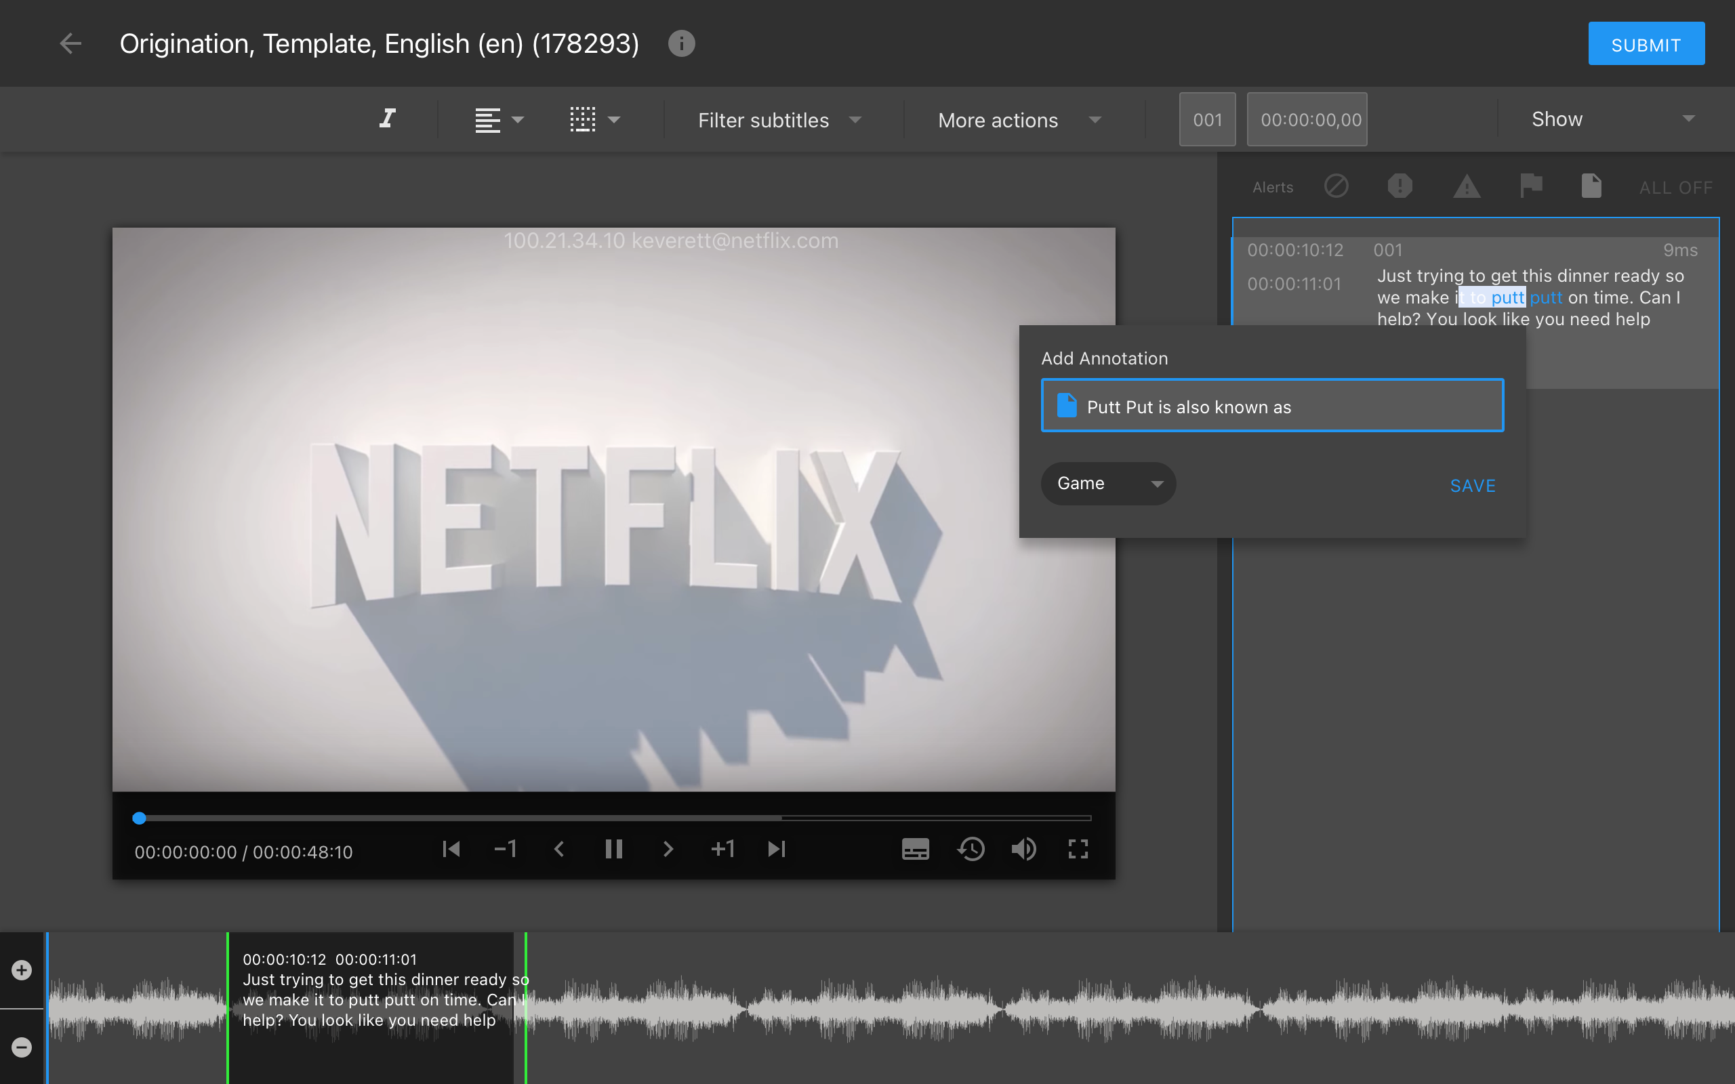The height and width of the screenshot is (1084, 1735).
Task: Click the volume speaker icon
Action: (1025, 850)
